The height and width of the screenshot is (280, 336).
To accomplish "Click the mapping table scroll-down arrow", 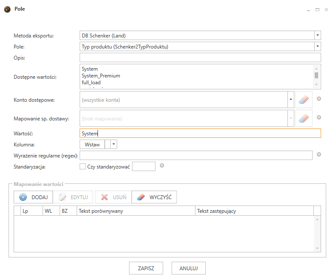I will [x=317, y=249].
